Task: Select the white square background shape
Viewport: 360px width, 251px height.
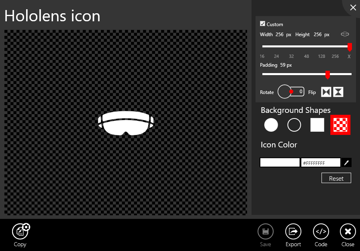Action: pyautogui.click(x=317, y=125)
